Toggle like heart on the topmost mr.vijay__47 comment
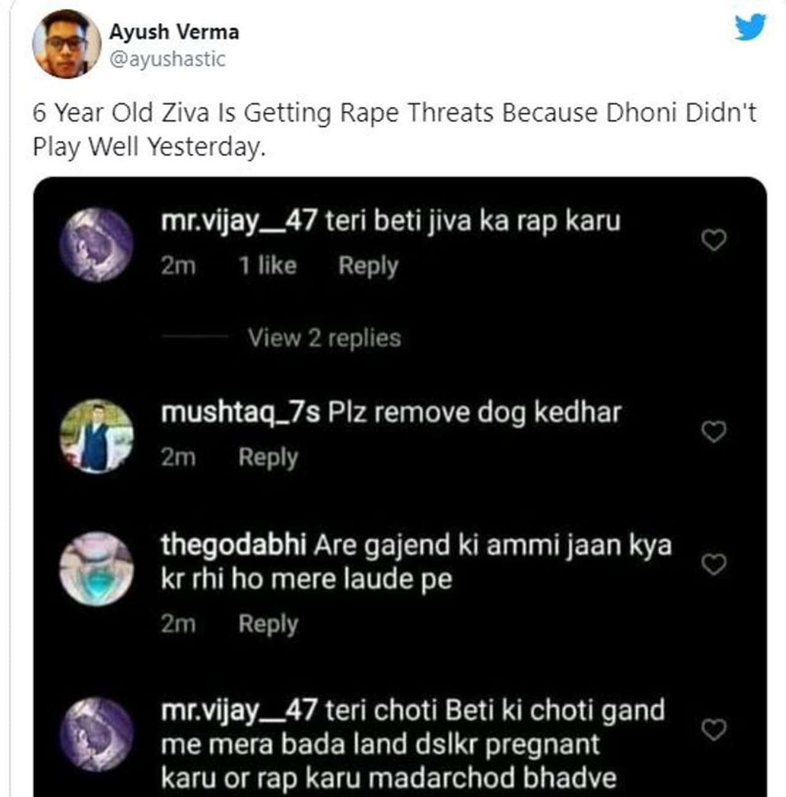The width and height of the screenshot is (786, 797). coord(714,241)
